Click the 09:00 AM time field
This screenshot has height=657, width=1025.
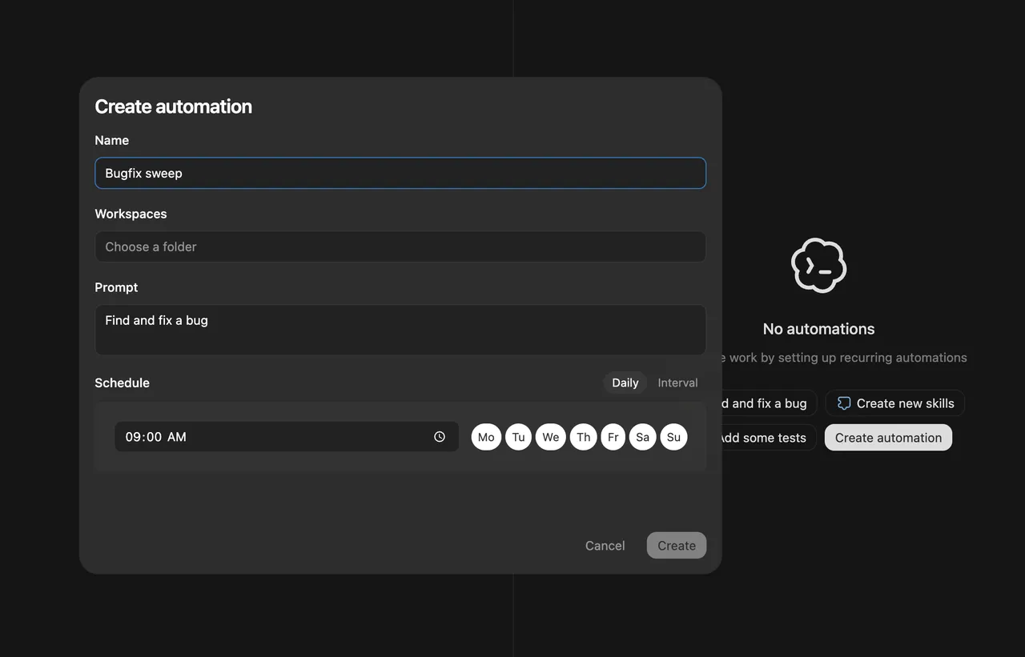tap(272, 437)
